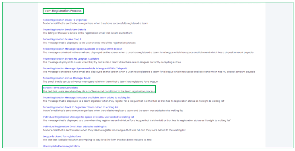The image size is (295, 151).
Task: Click description 'register as an individual for a league'
Action: point(137,121)
